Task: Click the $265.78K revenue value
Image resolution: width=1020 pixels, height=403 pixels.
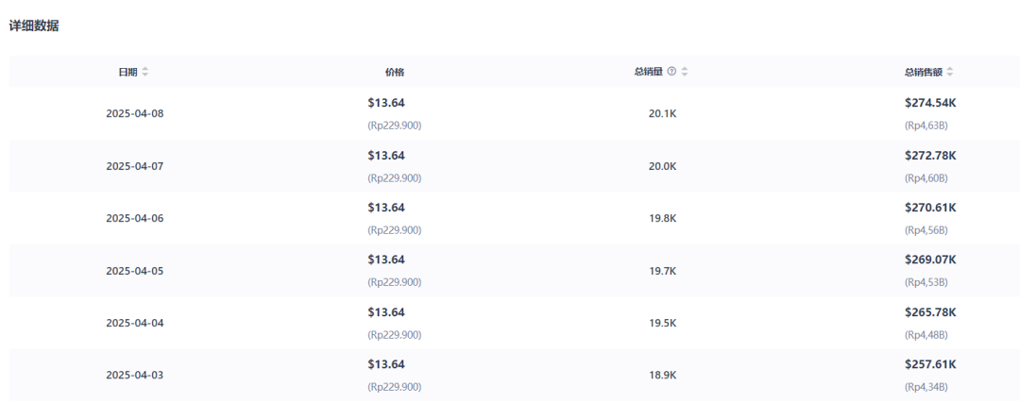Action: click(930, 312)
